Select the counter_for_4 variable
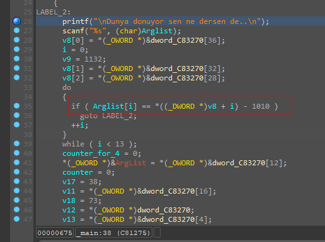Viewport: 325px width, 242px height. pos(91,153)
